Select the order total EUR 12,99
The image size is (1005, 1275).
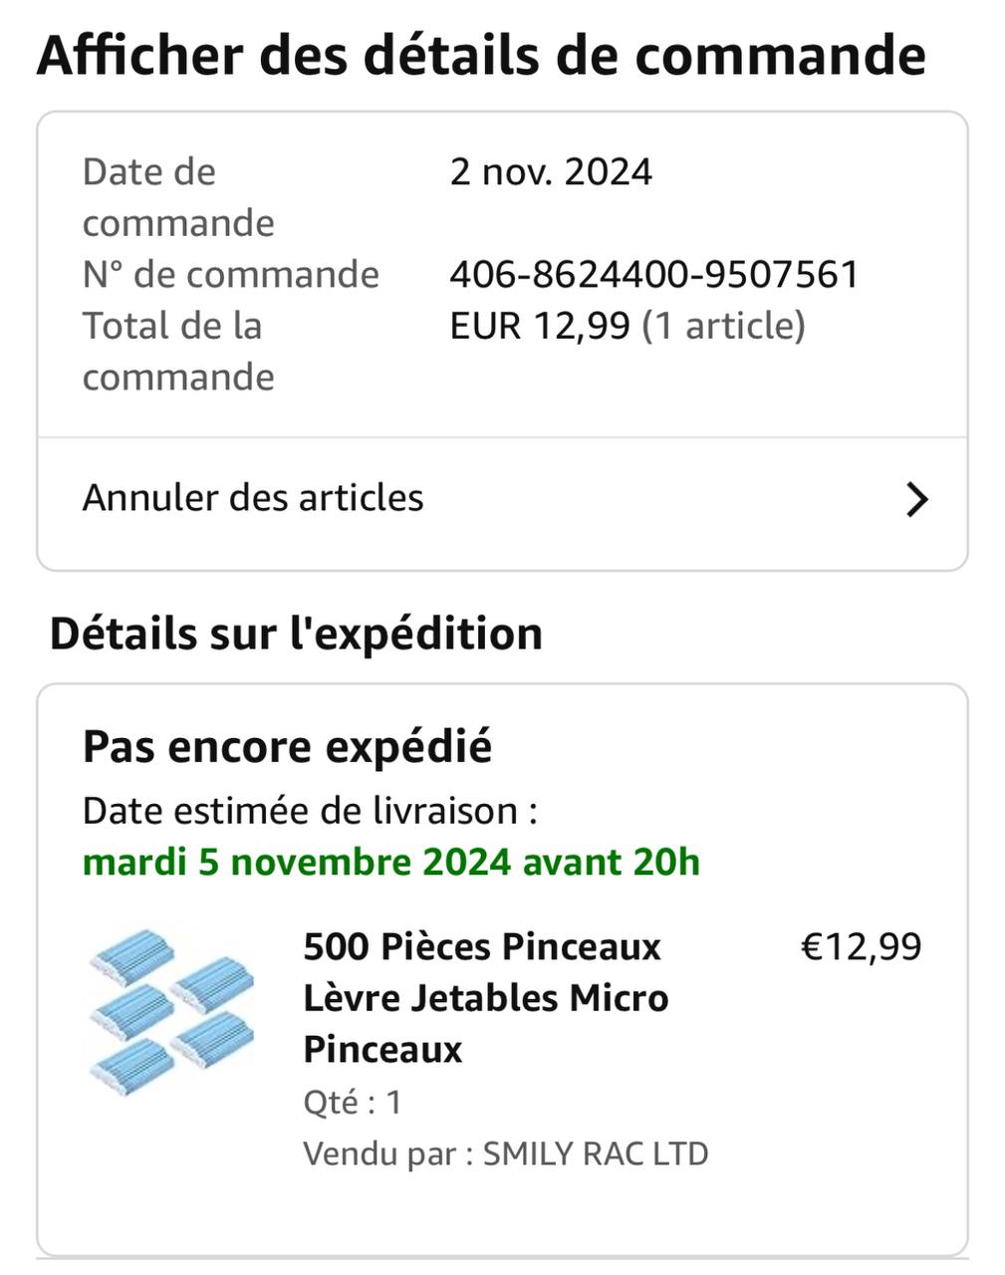(540, 326)
